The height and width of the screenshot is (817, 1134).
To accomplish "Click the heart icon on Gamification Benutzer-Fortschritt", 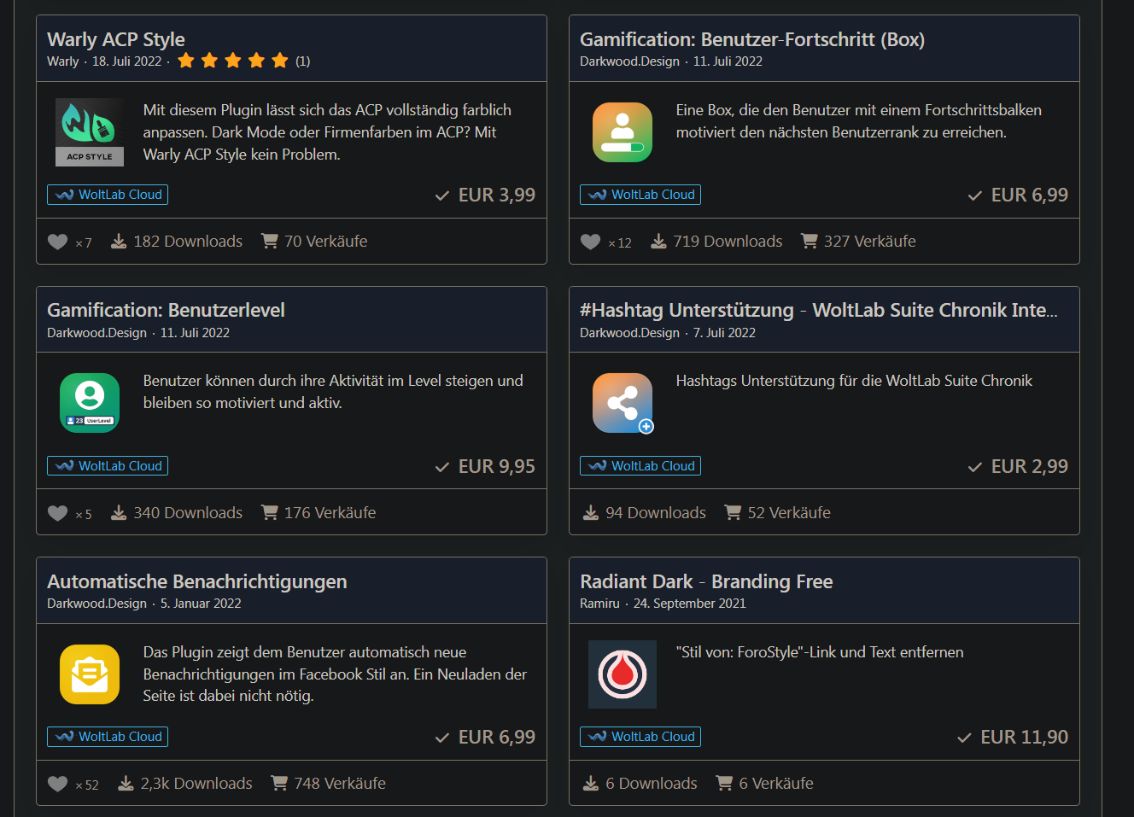I will 590,242.
